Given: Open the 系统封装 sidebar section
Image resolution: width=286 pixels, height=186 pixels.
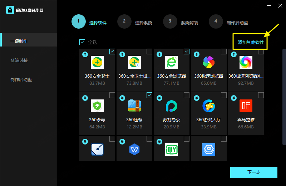Looking at the screenshot, I should [19, 60].
